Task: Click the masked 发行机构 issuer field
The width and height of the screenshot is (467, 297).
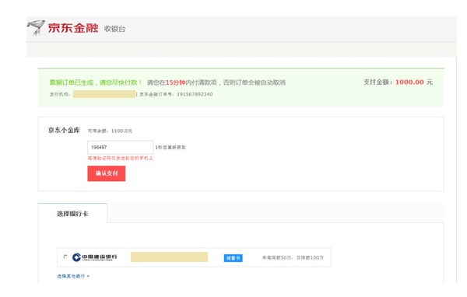Action: pyautogui.click(x=104, y=94)
